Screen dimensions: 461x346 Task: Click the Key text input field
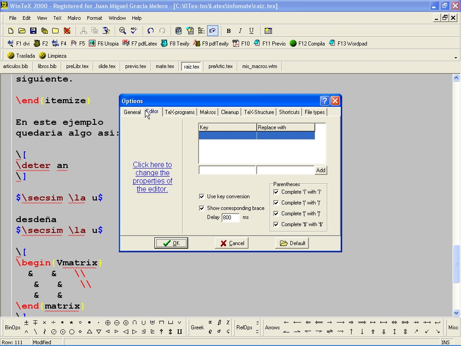tap(227, 170)
